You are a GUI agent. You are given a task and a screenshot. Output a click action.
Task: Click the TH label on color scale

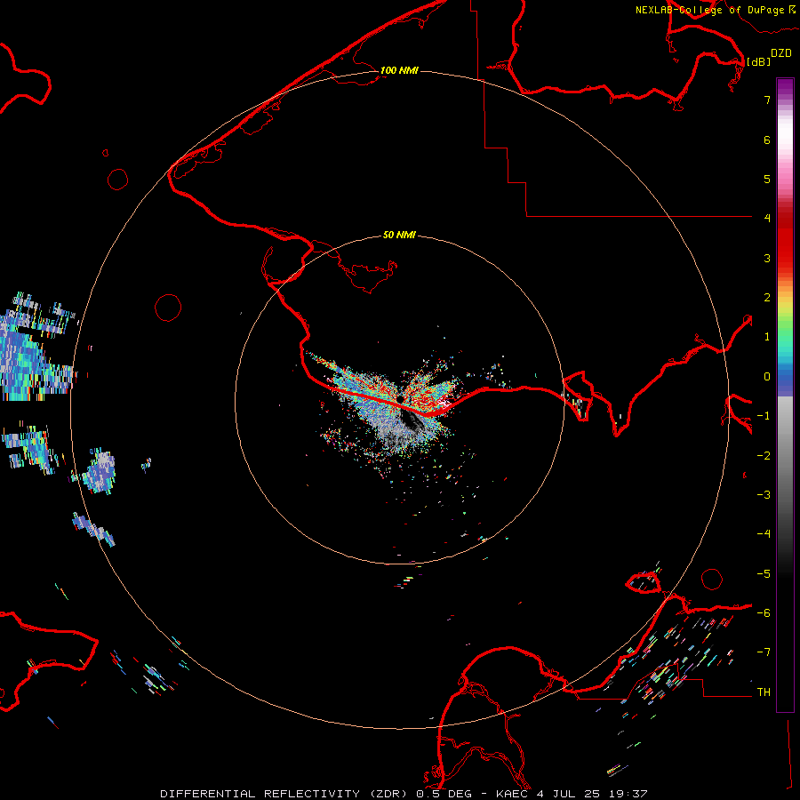point(764,692)
